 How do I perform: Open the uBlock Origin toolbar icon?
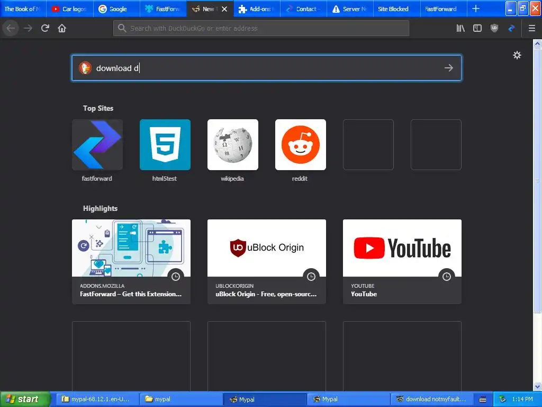tap(494, 28)
